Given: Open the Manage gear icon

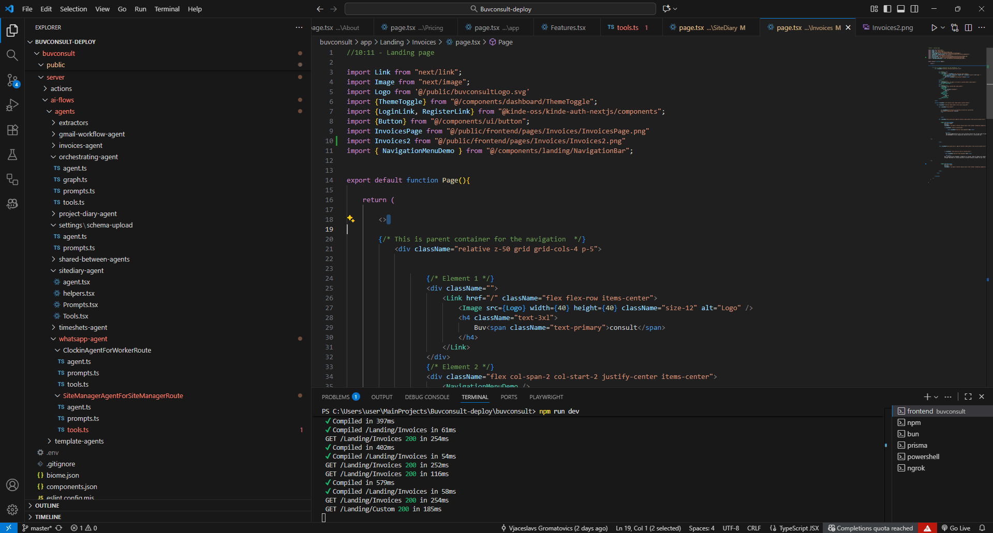Looking at the screenshot, I should point(12,510).
